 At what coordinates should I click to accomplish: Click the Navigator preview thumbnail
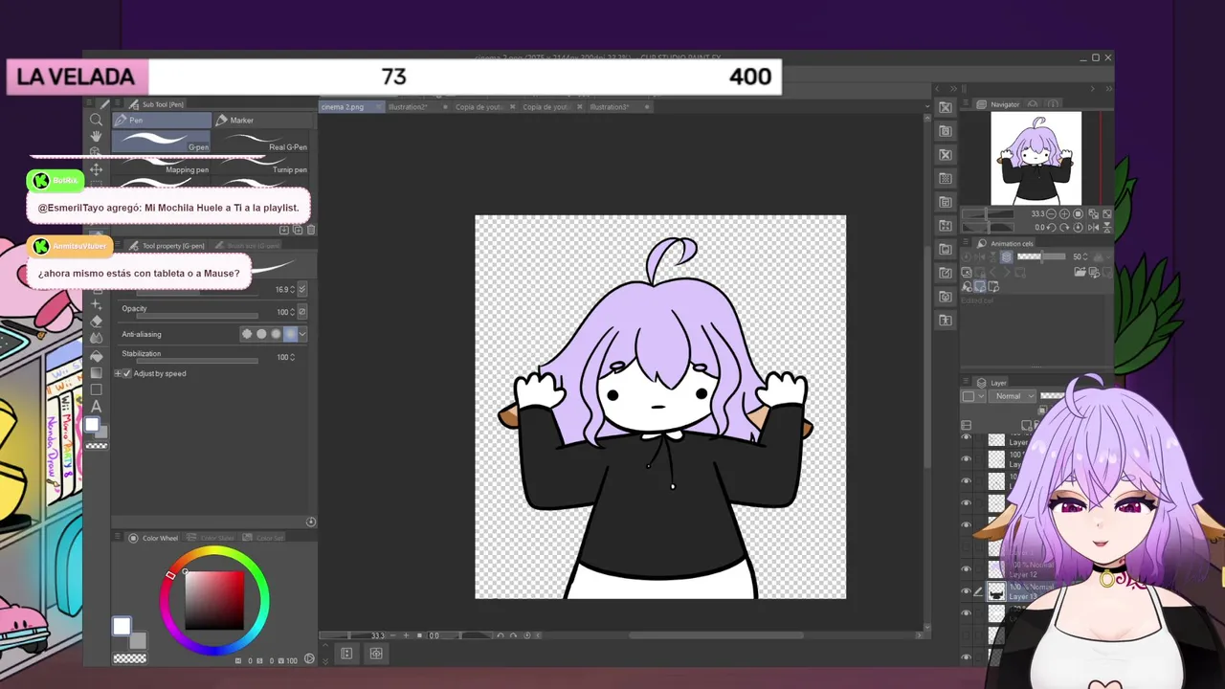coord(1036,158)
